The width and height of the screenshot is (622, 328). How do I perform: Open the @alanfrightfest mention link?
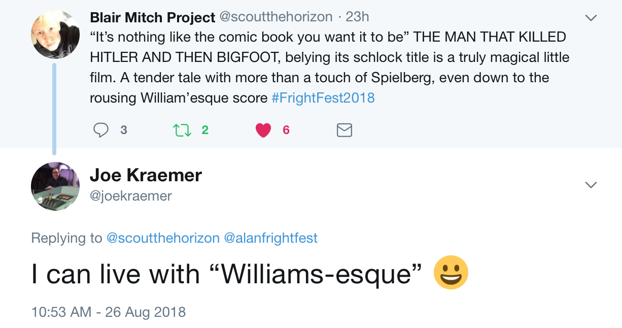270,238
